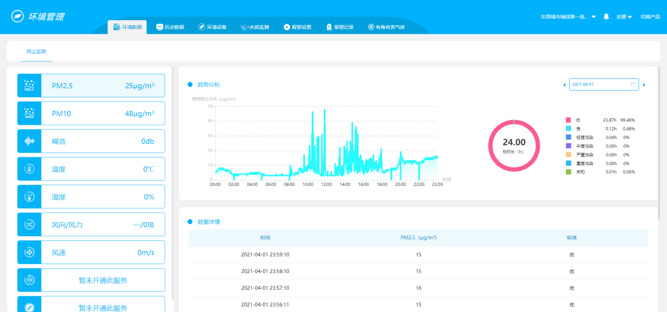Go to previous day with left arrow

[564, 85]
